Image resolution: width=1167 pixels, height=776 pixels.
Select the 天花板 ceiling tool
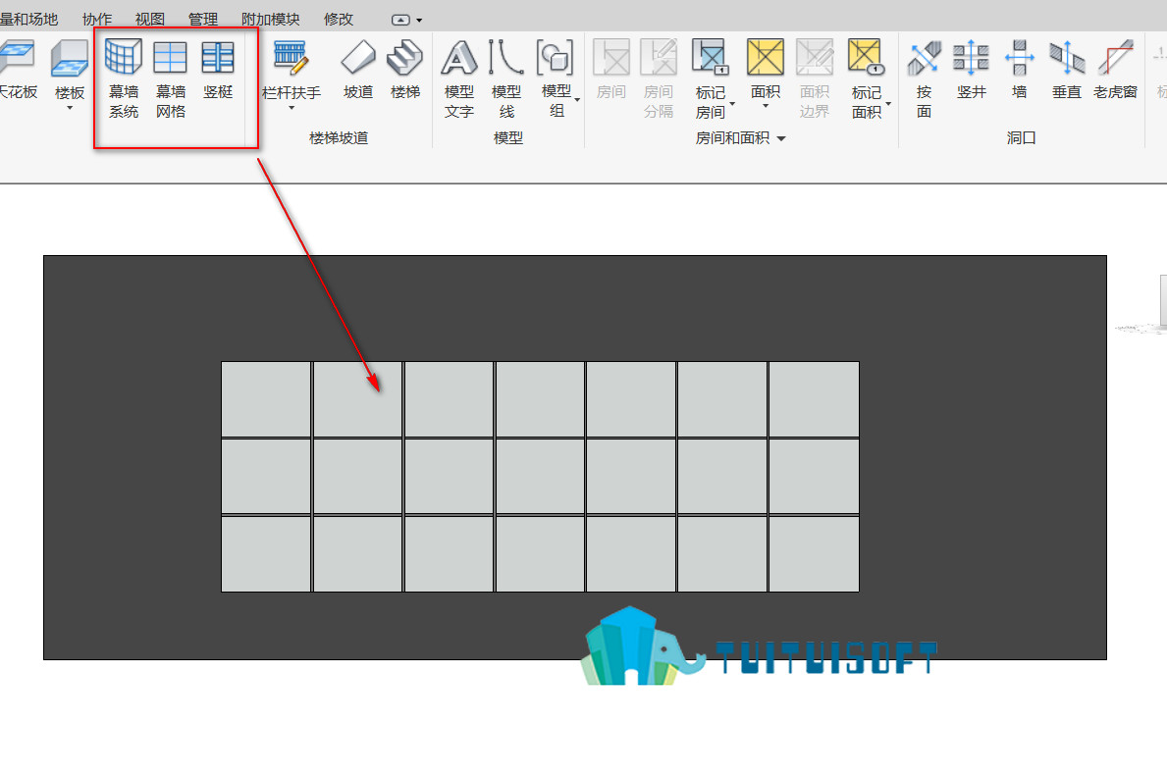click(x=17, y=70)
